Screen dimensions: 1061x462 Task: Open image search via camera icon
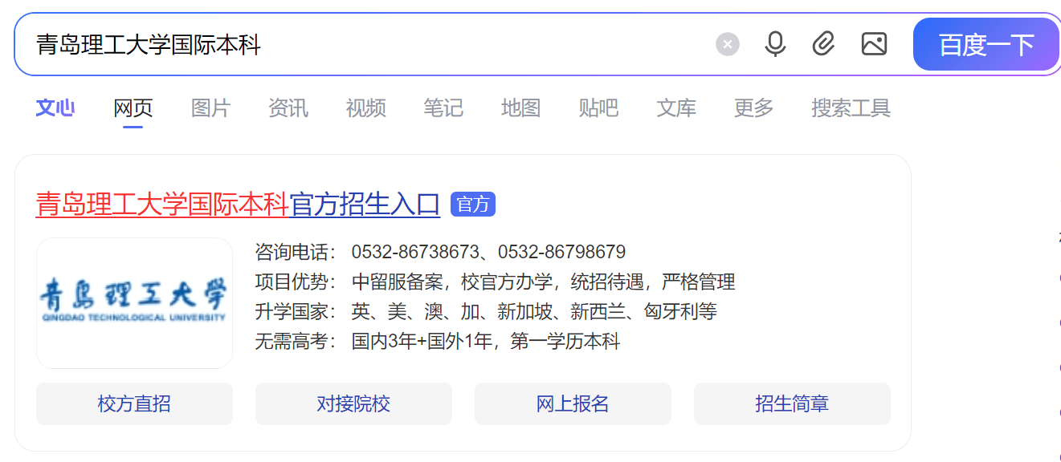[875, 44]
